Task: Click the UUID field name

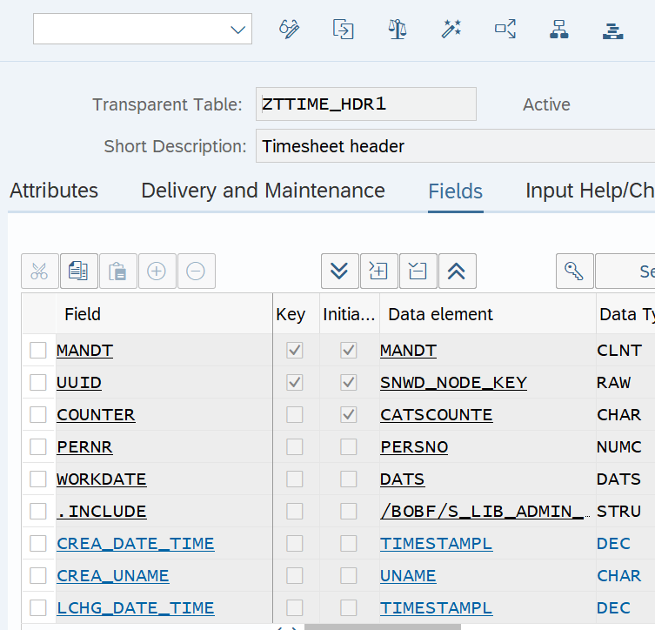Action: click(x=79, y=382)
